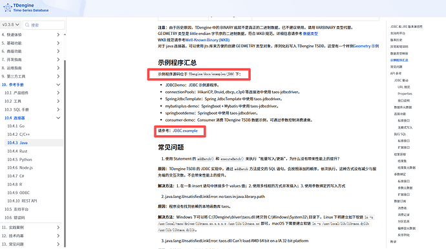Open 4. 快速体验 sidebar label
Screen dimensions: 446x249
[12, 35]
